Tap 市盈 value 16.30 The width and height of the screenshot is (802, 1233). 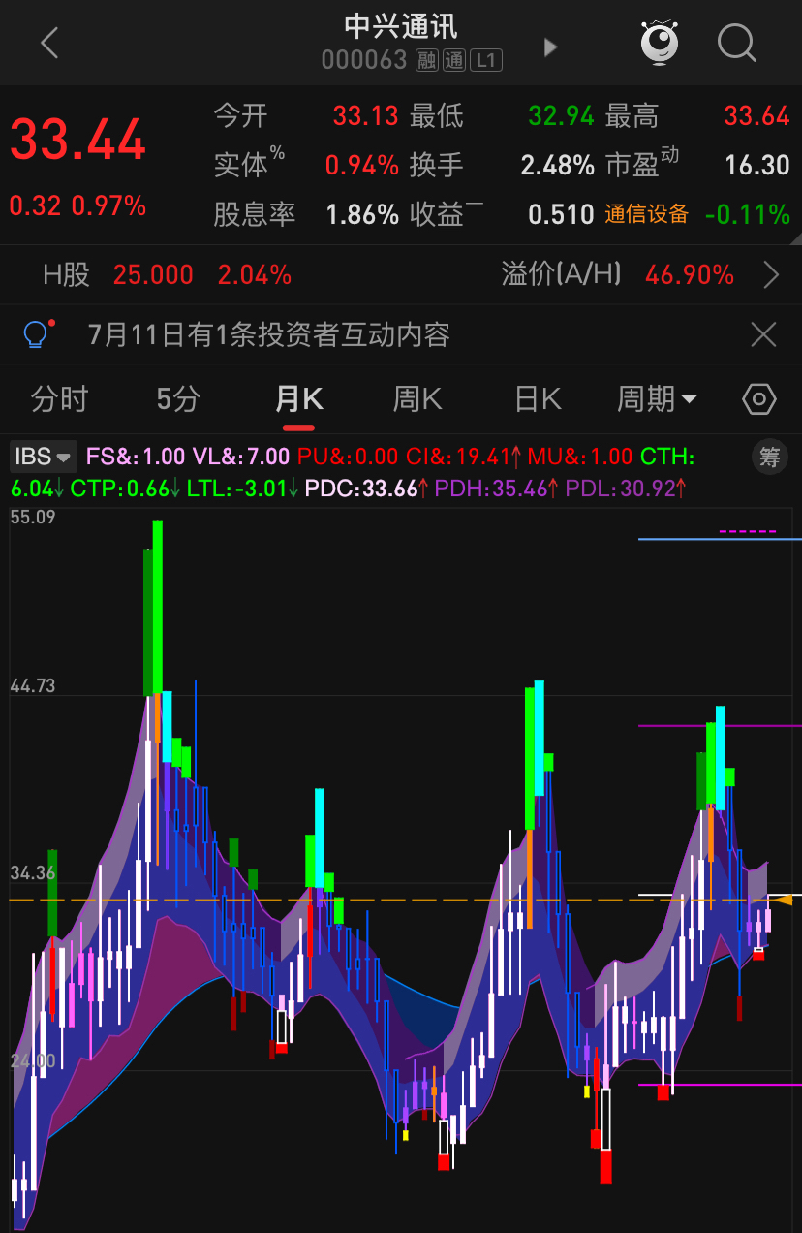tap(757, 166)
